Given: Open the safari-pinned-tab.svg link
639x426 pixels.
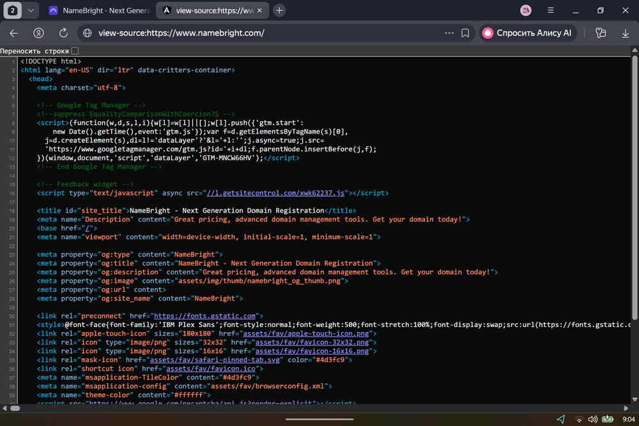Looking at the screenshot, I should point(215,360).
